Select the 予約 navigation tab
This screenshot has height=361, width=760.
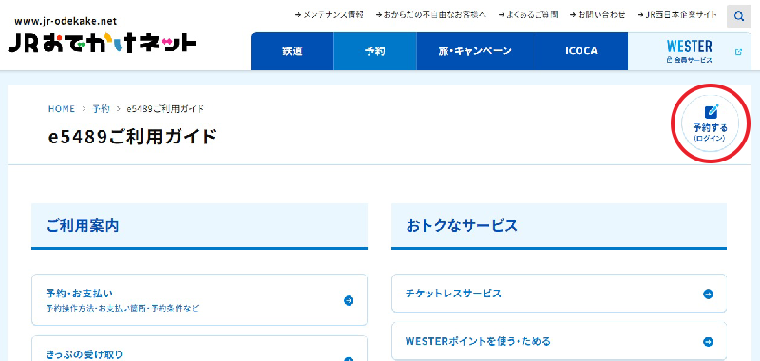tap(375, 51)
